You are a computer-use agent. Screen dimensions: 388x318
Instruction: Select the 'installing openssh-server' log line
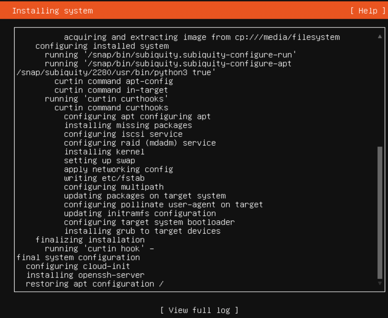85,275
